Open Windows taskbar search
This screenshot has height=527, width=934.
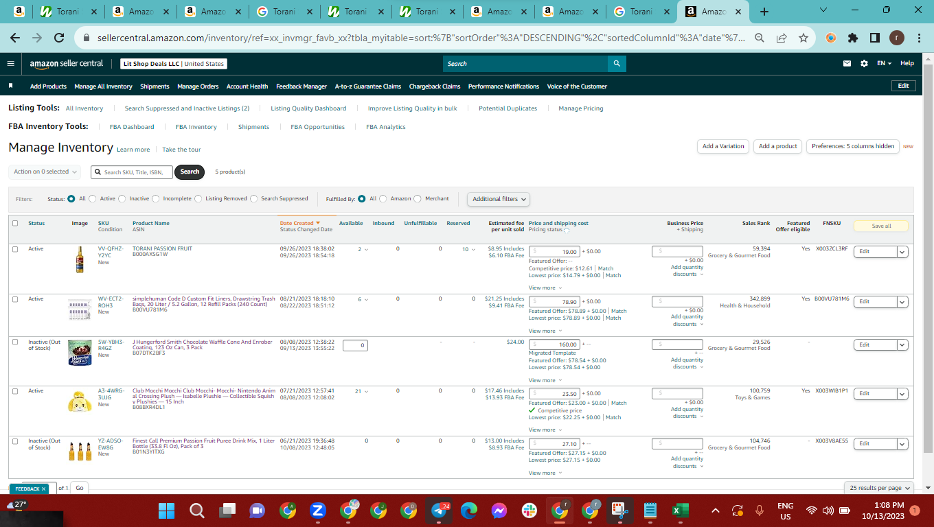click(197, 511)
